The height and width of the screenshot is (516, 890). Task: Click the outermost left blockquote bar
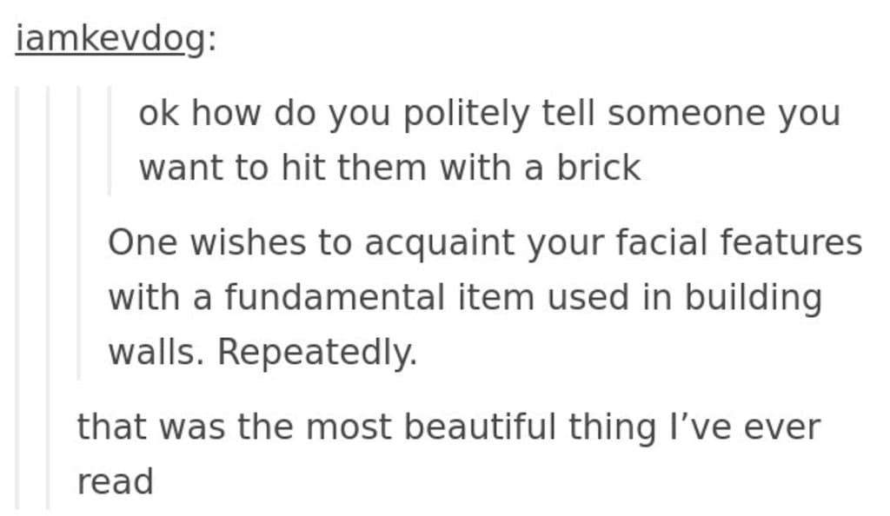tap(17, 298)
